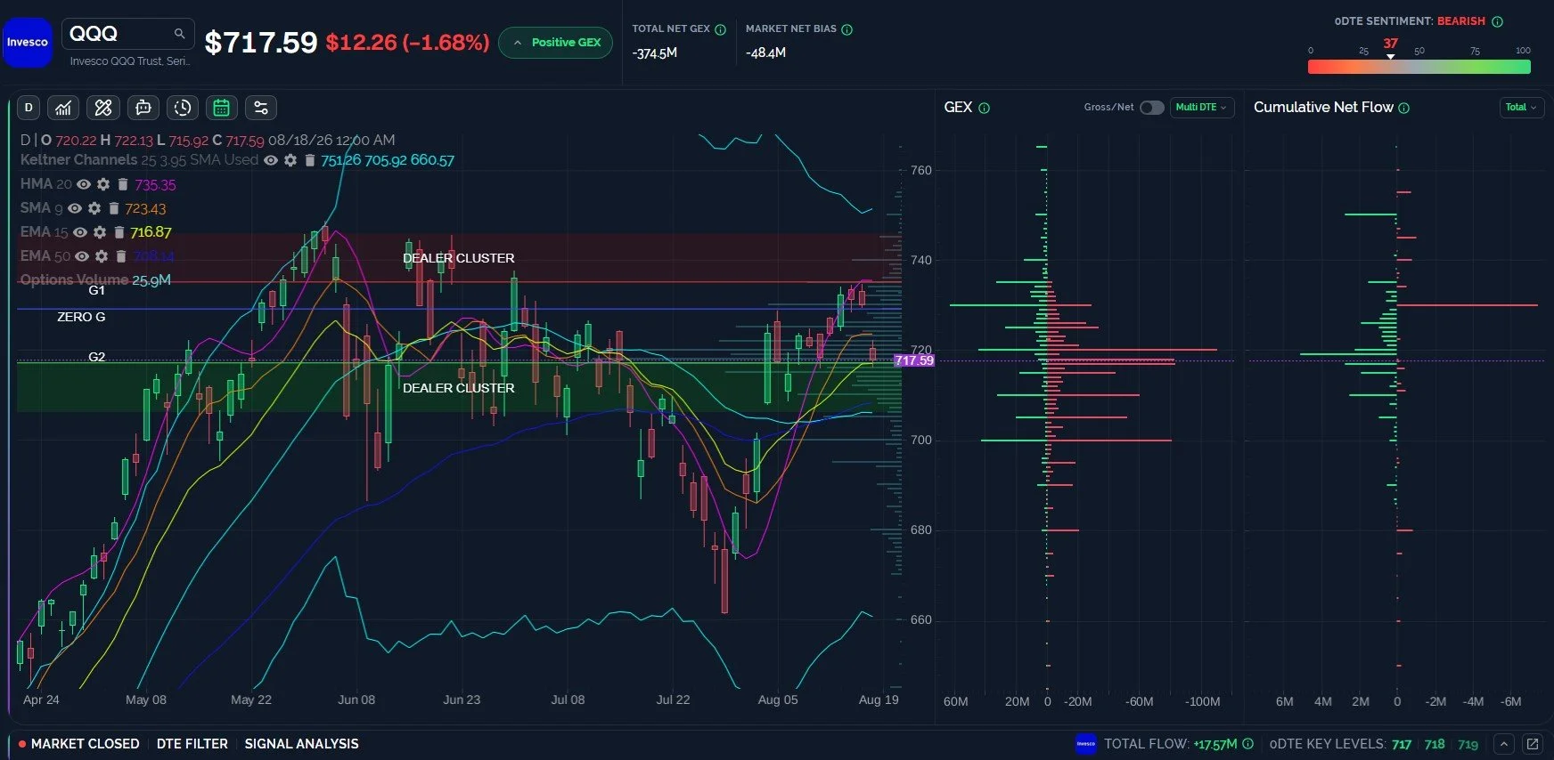Open chart in new window icon

tap(1533, 744)
